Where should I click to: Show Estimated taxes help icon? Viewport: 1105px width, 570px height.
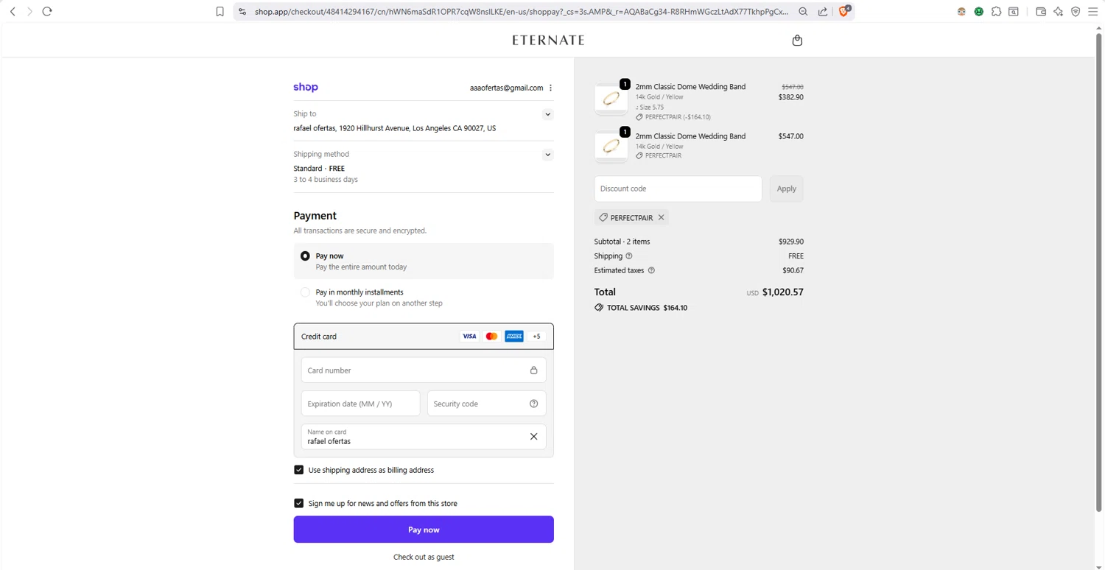click(x=651, y=271)
